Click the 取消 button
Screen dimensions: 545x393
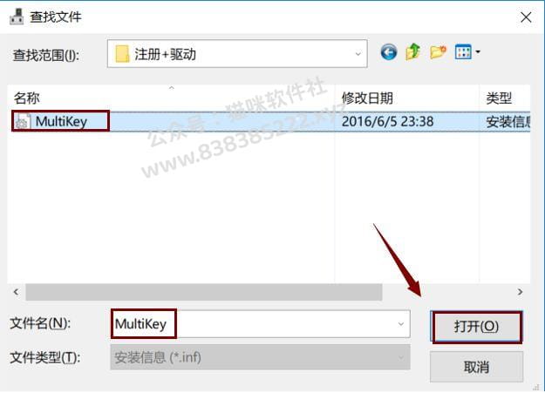(x=476, y=367)
